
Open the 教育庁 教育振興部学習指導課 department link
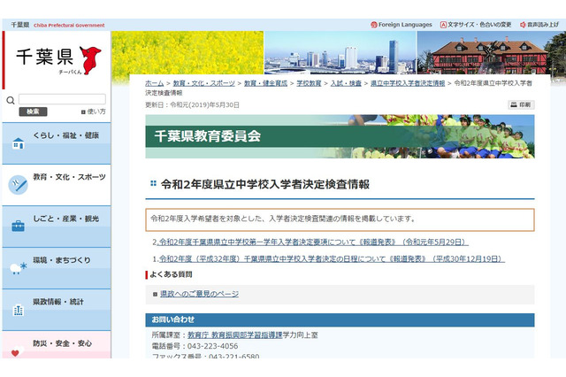click(x=235, y=335)
